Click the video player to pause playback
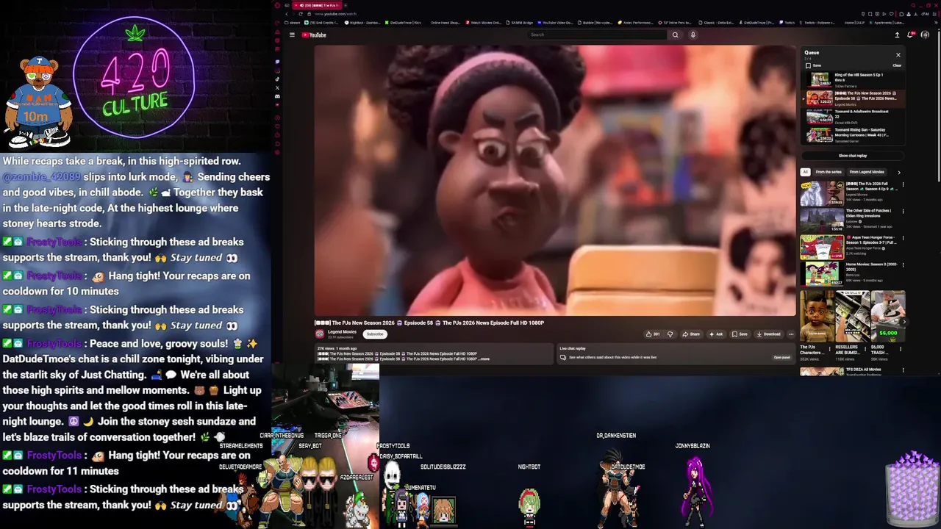 tap(555, 181)
